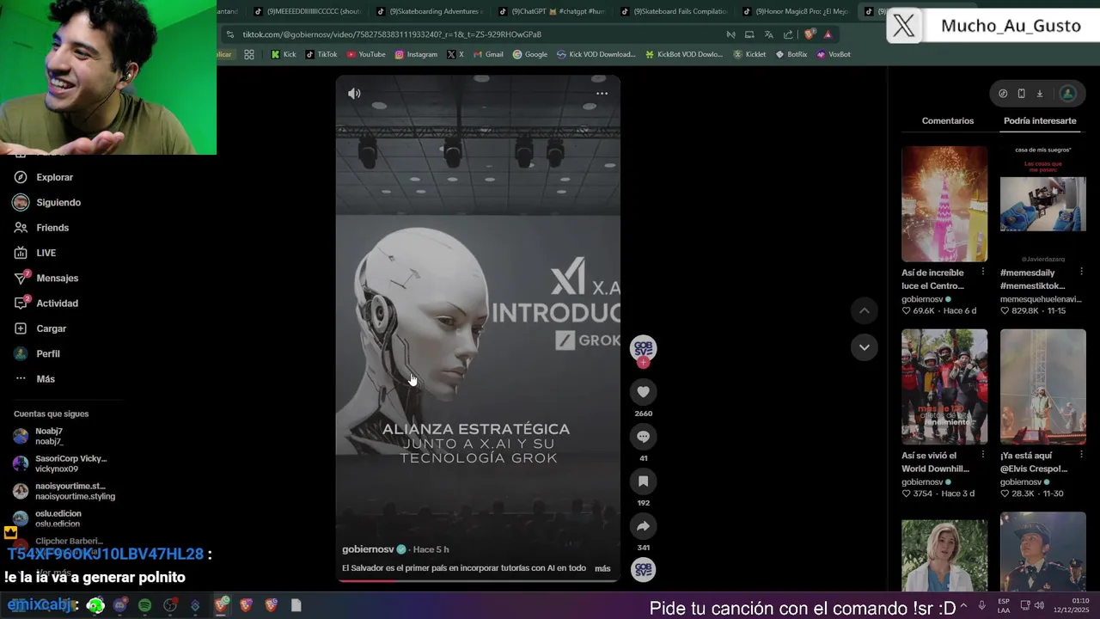Open the video three-dot options menu
Viewport: 1100px width, 619px height.
click(602, 93)
